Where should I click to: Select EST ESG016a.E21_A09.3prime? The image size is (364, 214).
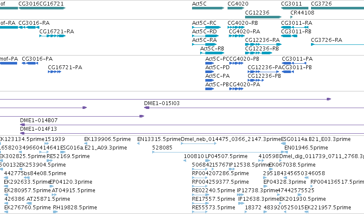tap(63, 152)
